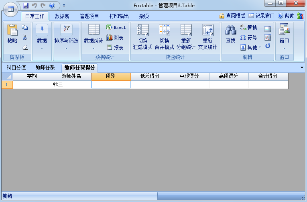Open the 科目分值 table tab
The image size is (307, 202).
16,67
